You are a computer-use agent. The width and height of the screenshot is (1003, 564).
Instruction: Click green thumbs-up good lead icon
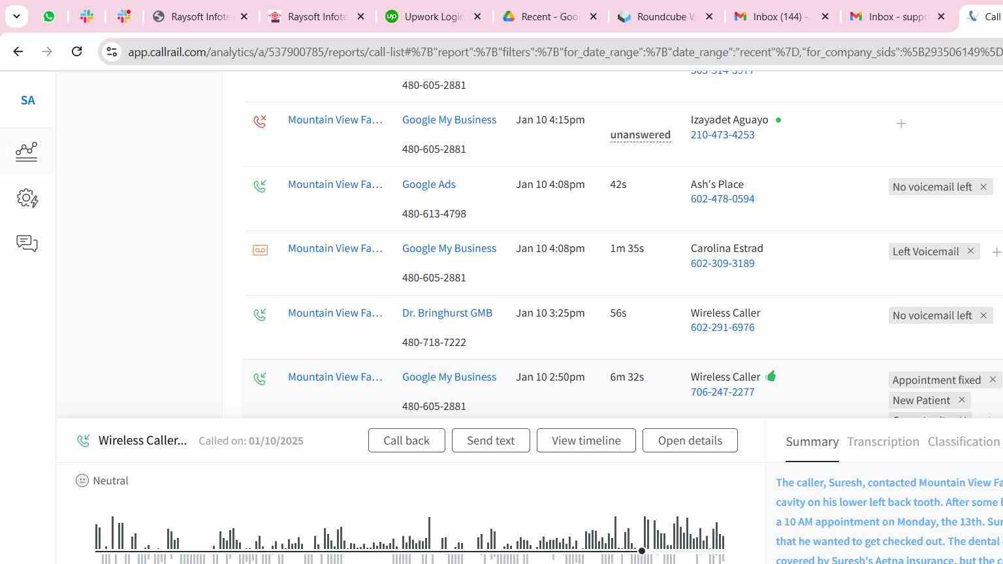pyautogui.click(x=771, y=376)
